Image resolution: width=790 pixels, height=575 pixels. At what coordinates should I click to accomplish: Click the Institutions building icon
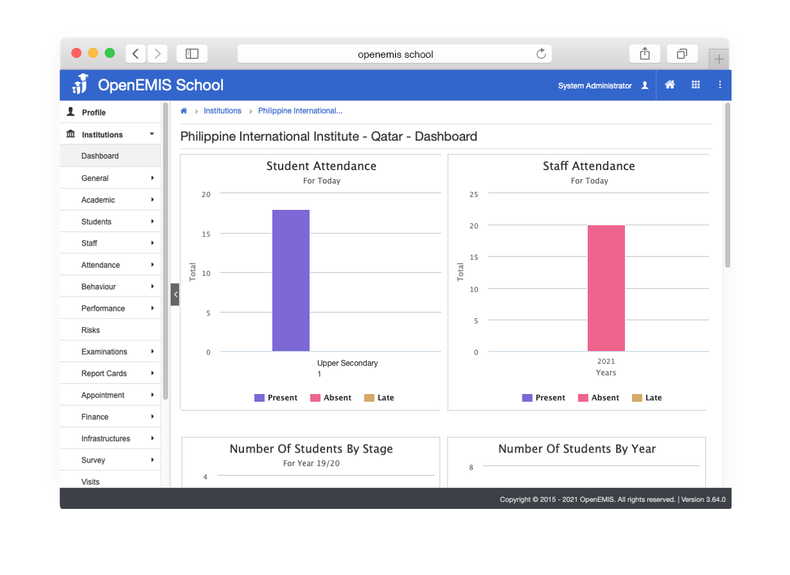coord(71,134)
